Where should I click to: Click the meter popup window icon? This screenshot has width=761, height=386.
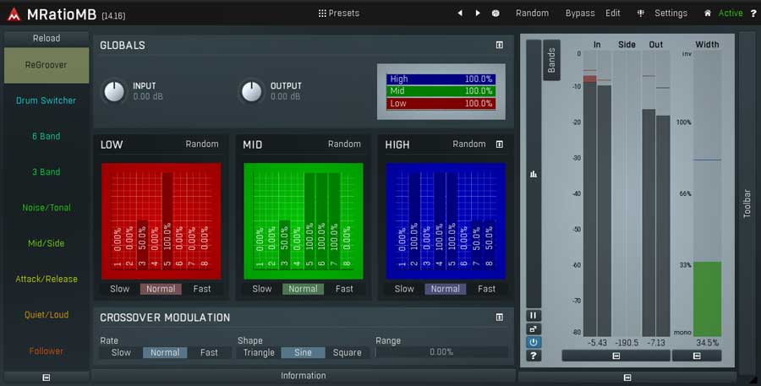534,329
